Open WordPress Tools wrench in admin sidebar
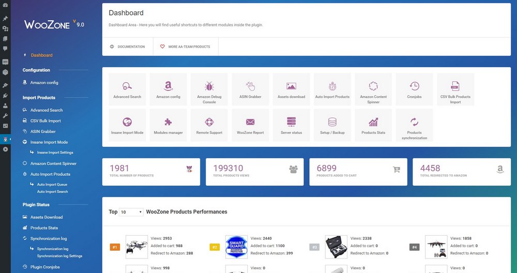Screen dimensions: 517x273 [5, 116]
